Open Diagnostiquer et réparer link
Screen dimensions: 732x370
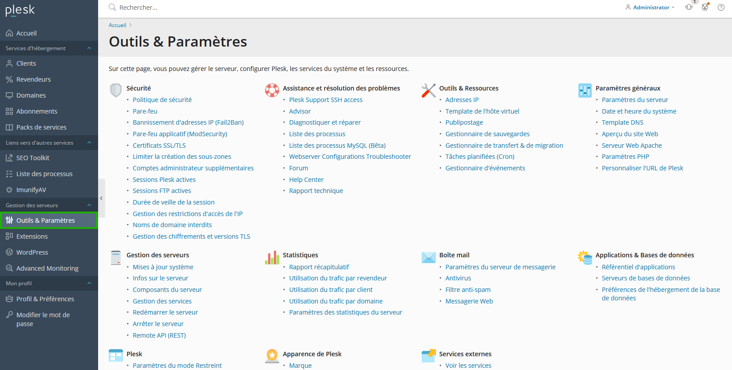(x=324, y=122)
